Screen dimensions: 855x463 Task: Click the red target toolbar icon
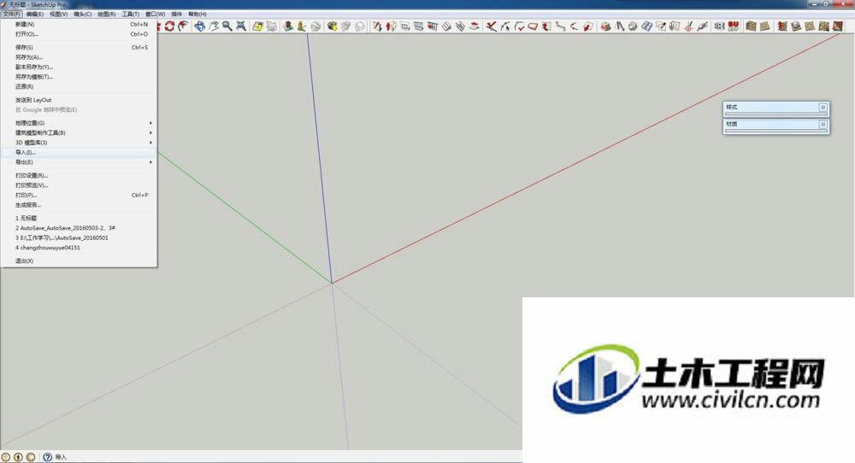[688, 26]
